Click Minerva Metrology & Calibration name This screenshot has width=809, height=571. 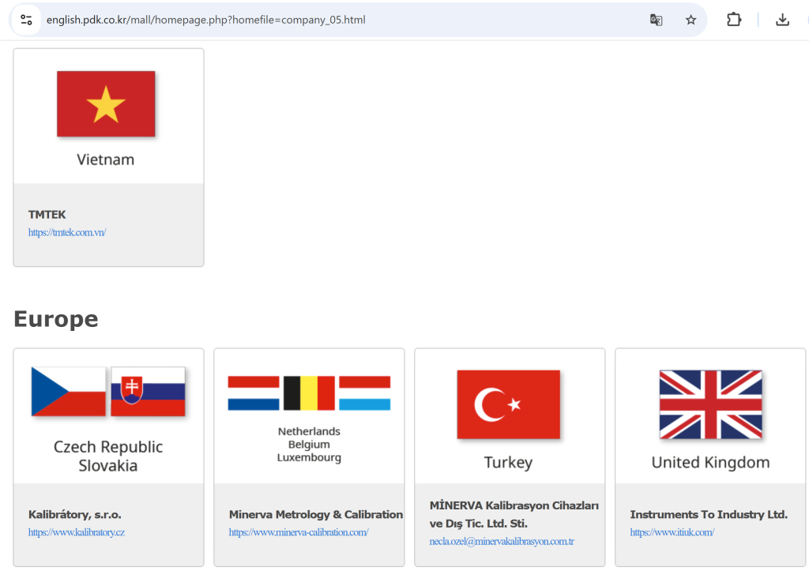(316, 514)
